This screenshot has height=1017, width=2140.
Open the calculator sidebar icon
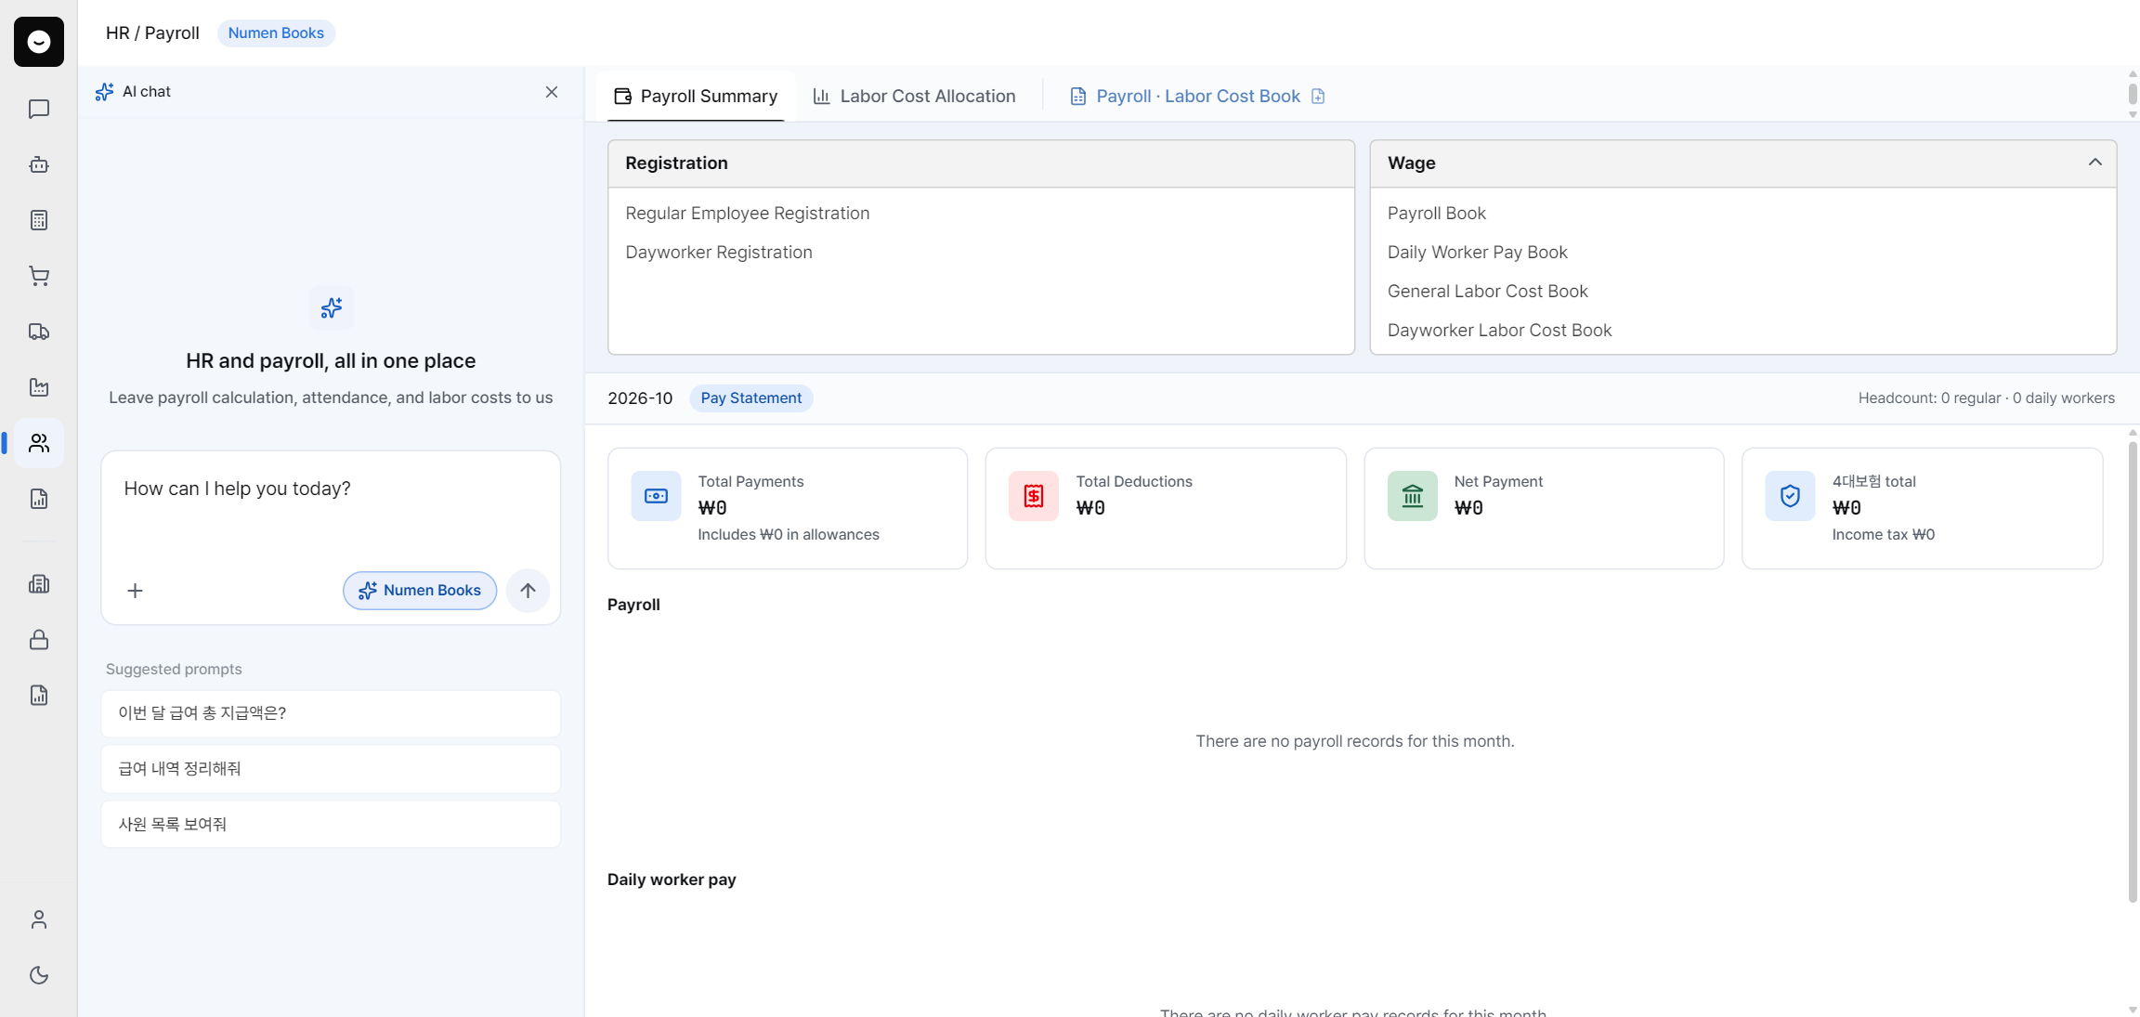pyautogui.click(x=39, y=220)
